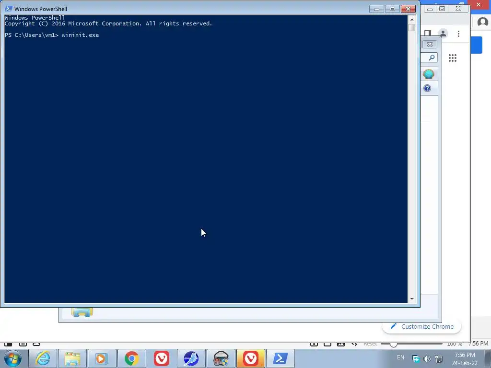Image resolution: width=491 pixels, height=368 pixels.
Task: Click the Vivaldi icon next to Chrome
Action: pyautogui.click(x=162, y=358)
